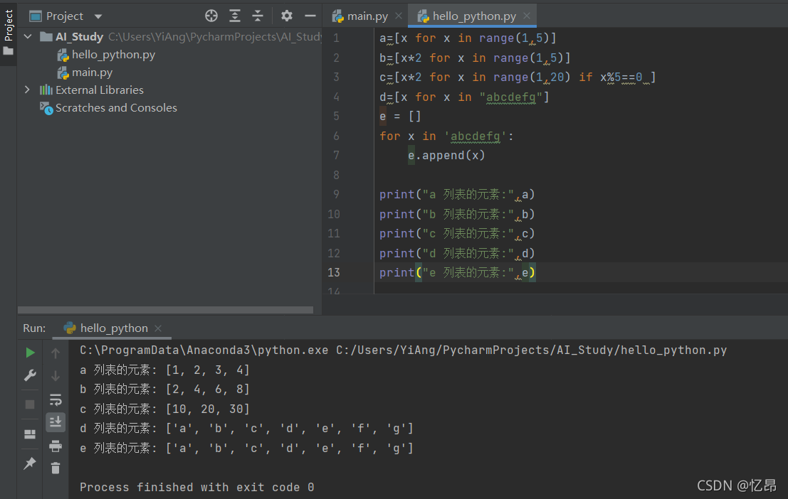Click the Project panel title label
Image resolution: width=788 pixels, height=499 pixels.
click(x=64, y=16)
